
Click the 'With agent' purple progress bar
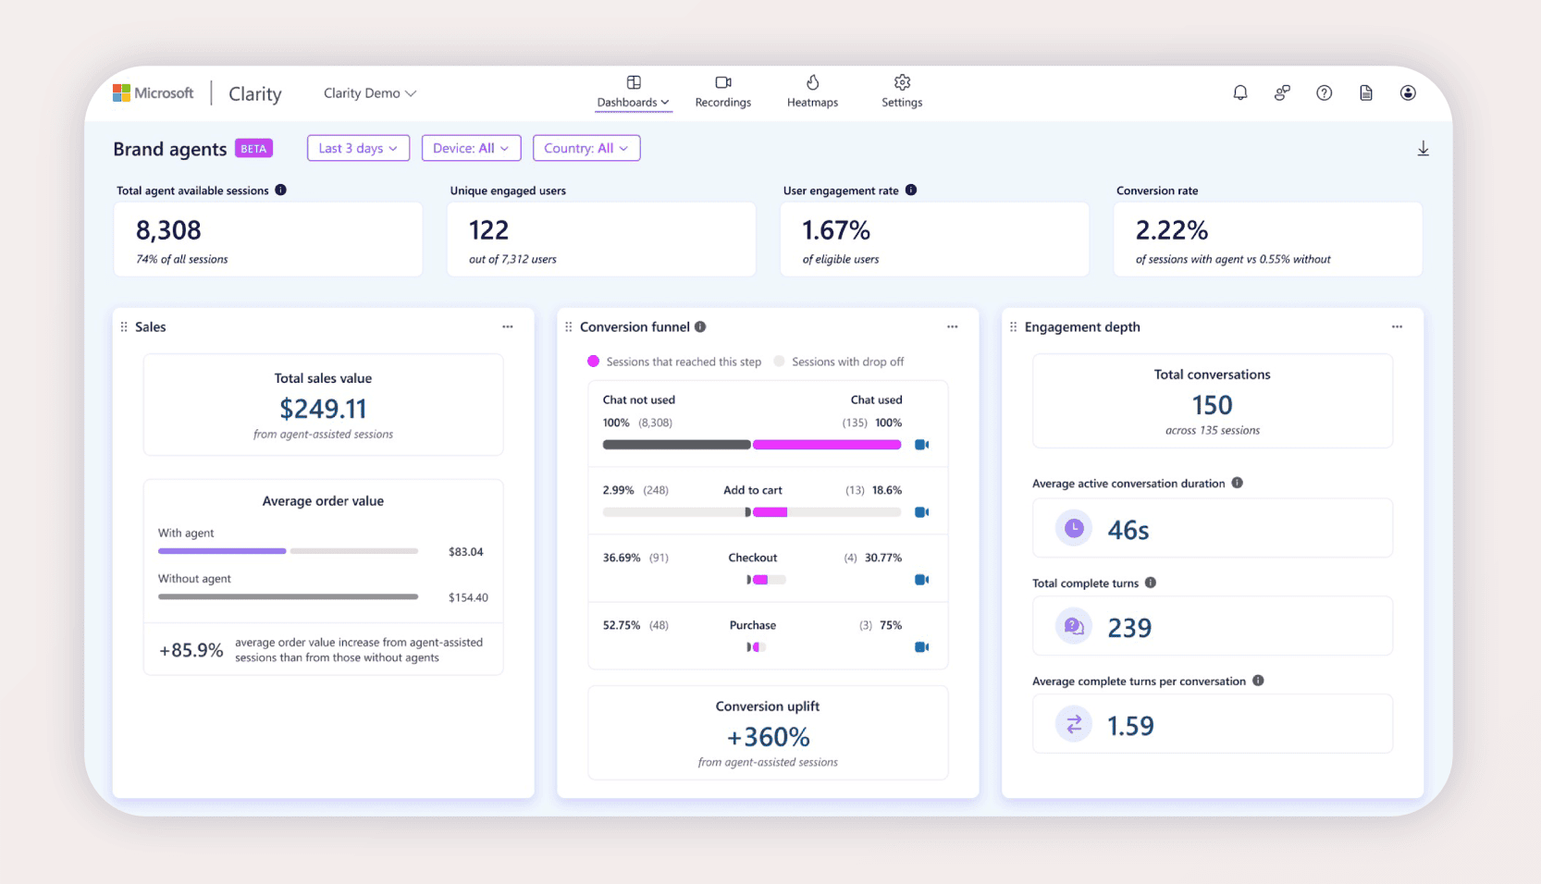point(222,550)
